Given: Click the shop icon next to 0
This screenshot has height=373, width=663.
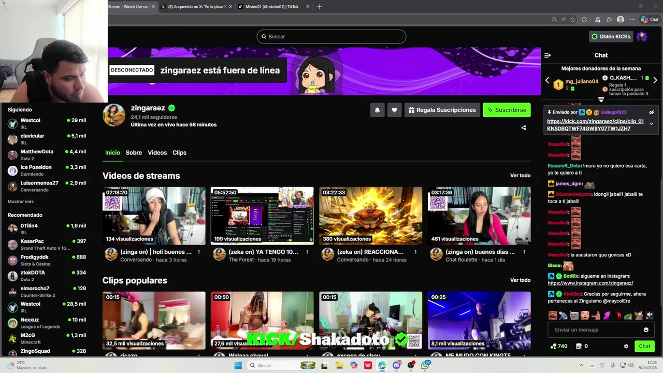Looking at the screenshot, I should click(x=579, y=346).
